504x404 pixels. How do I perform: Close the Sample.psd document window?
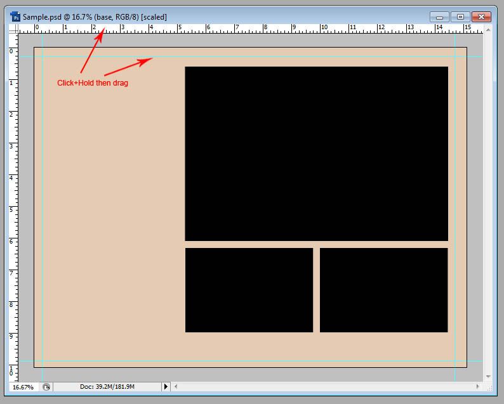481,16
